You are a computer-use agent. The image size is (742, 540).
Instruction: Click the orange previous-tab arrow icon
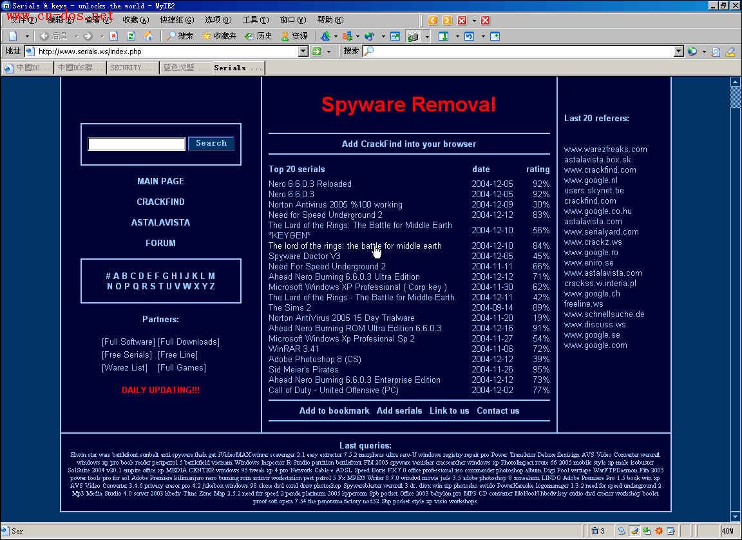tap(433, 21)
